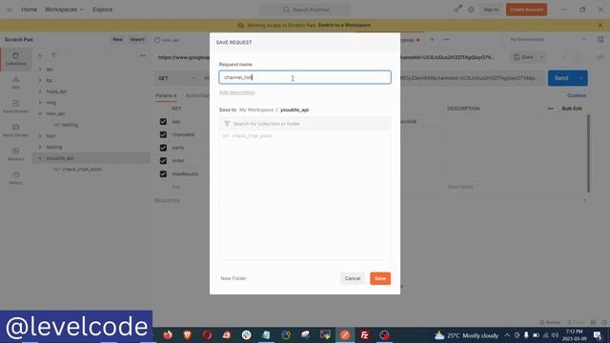Uncheck the order parameter checkbox
This screenshot has width=610, height=343.
pos(163,161)
